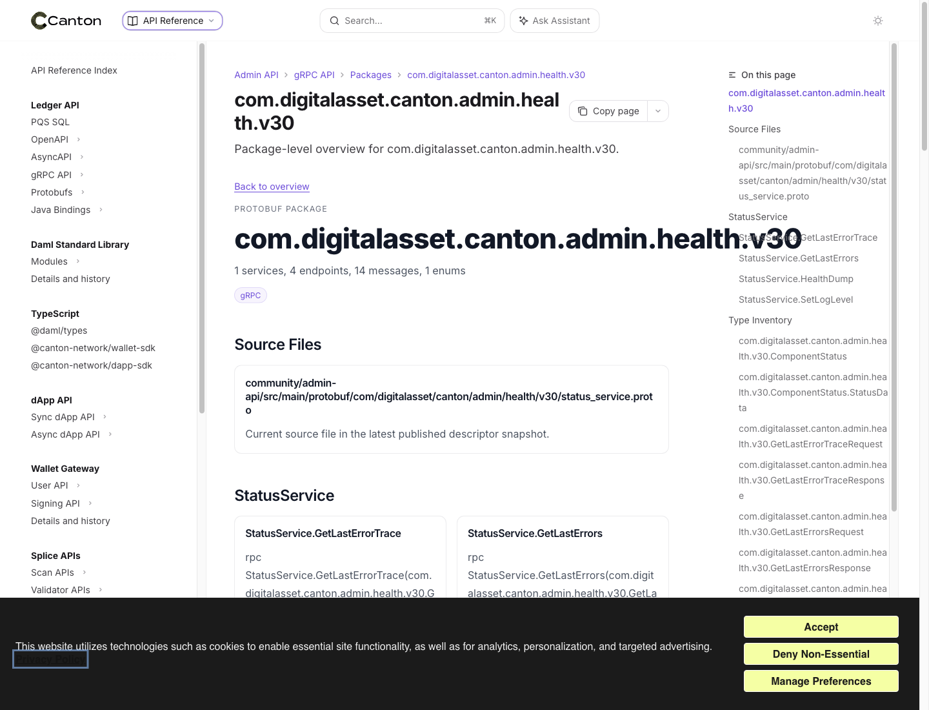Expand the Sync dApp API section
Viewport: 929px width, 710px height.
pos(105,417)
